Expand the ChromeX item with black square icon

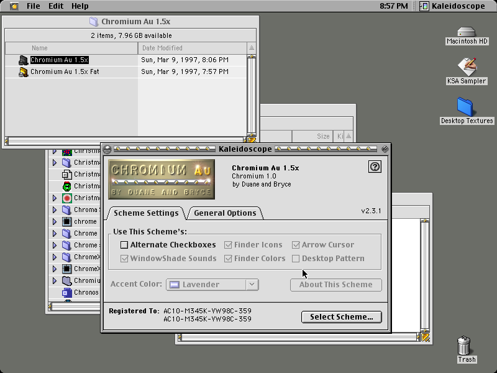click(x=55, y=269)
